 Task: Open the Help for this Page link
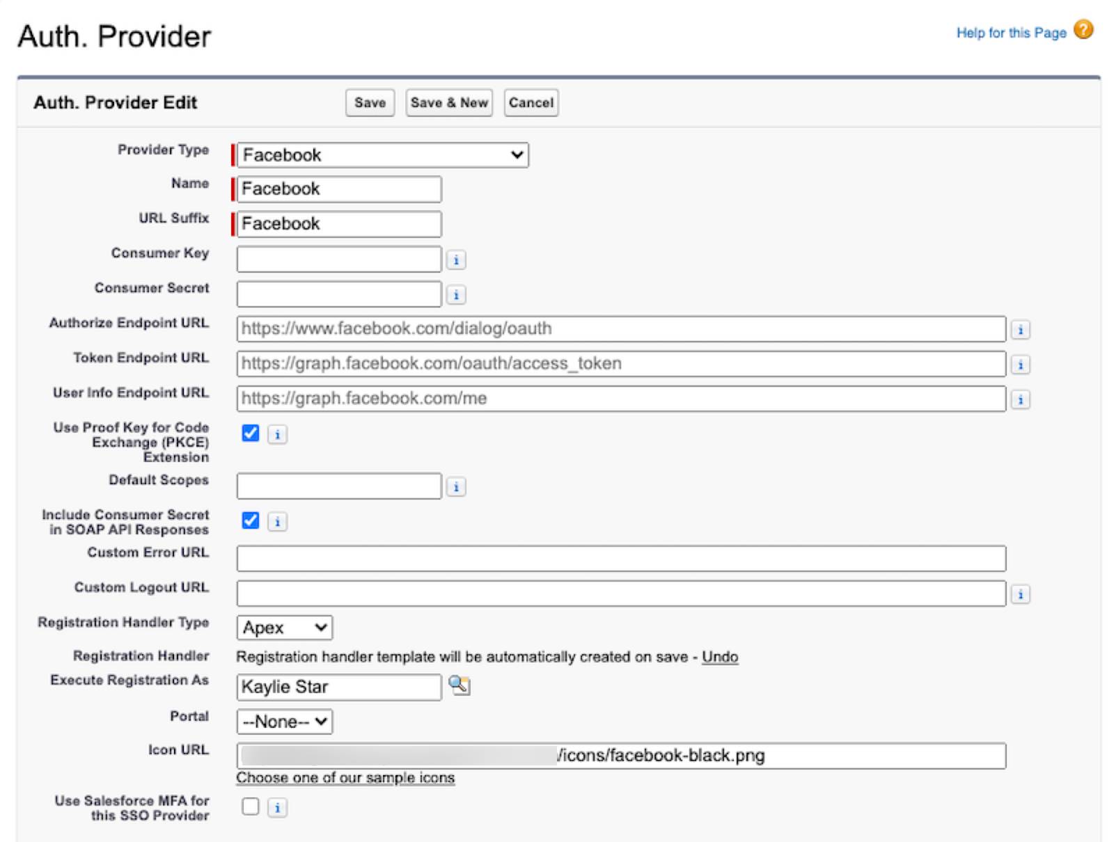pyautogui.click(x=1011, y=33)
